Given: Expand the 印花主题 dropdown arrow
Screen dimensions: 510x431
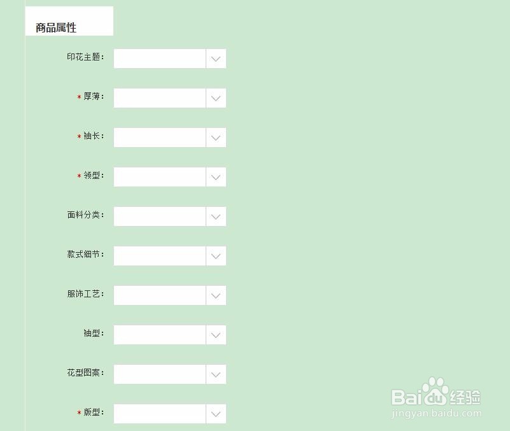Looking at the screenshot, I should pyautogui.click(x=216, y=58).
